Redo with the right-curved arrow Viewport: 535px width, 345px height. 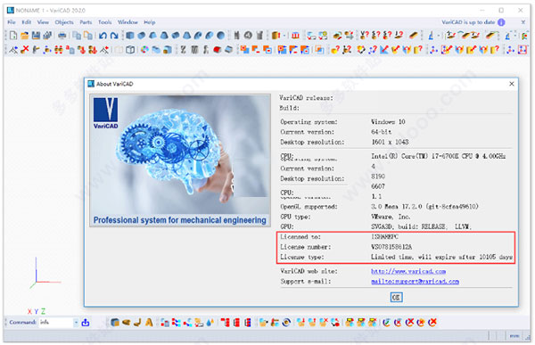pyautogui.click(x=114, y=35)
